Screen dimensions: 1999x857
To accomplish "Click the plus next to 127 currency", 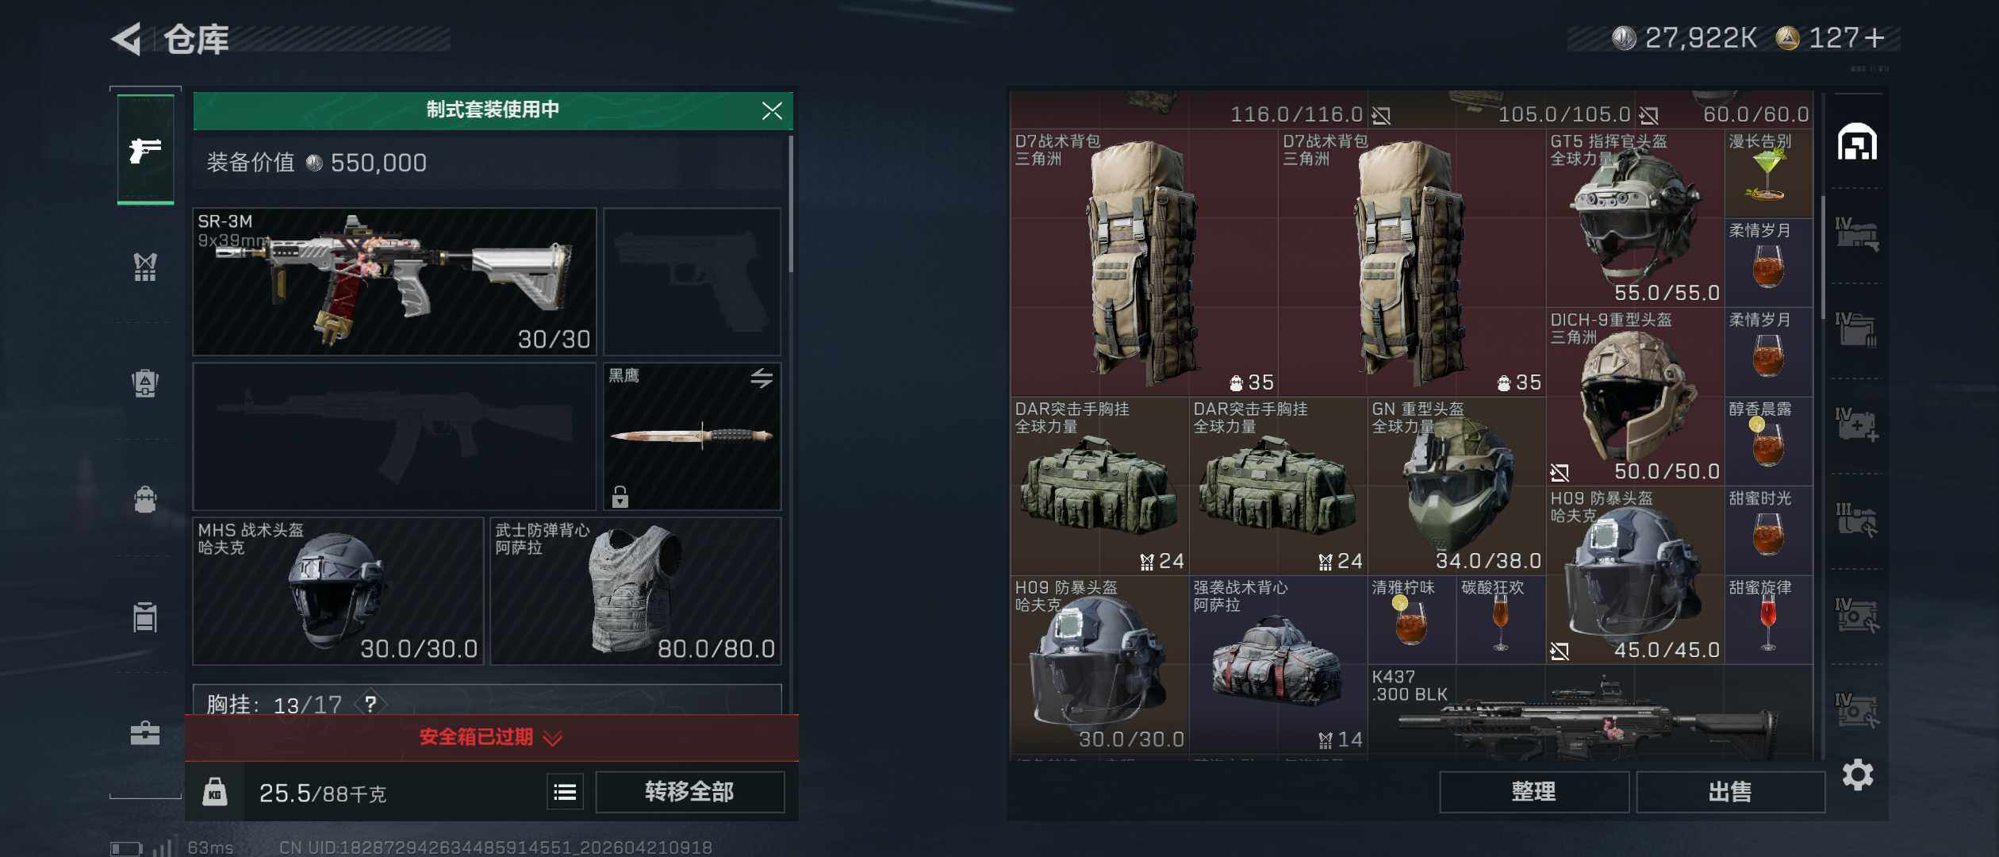I will (x=1874, y=38).
